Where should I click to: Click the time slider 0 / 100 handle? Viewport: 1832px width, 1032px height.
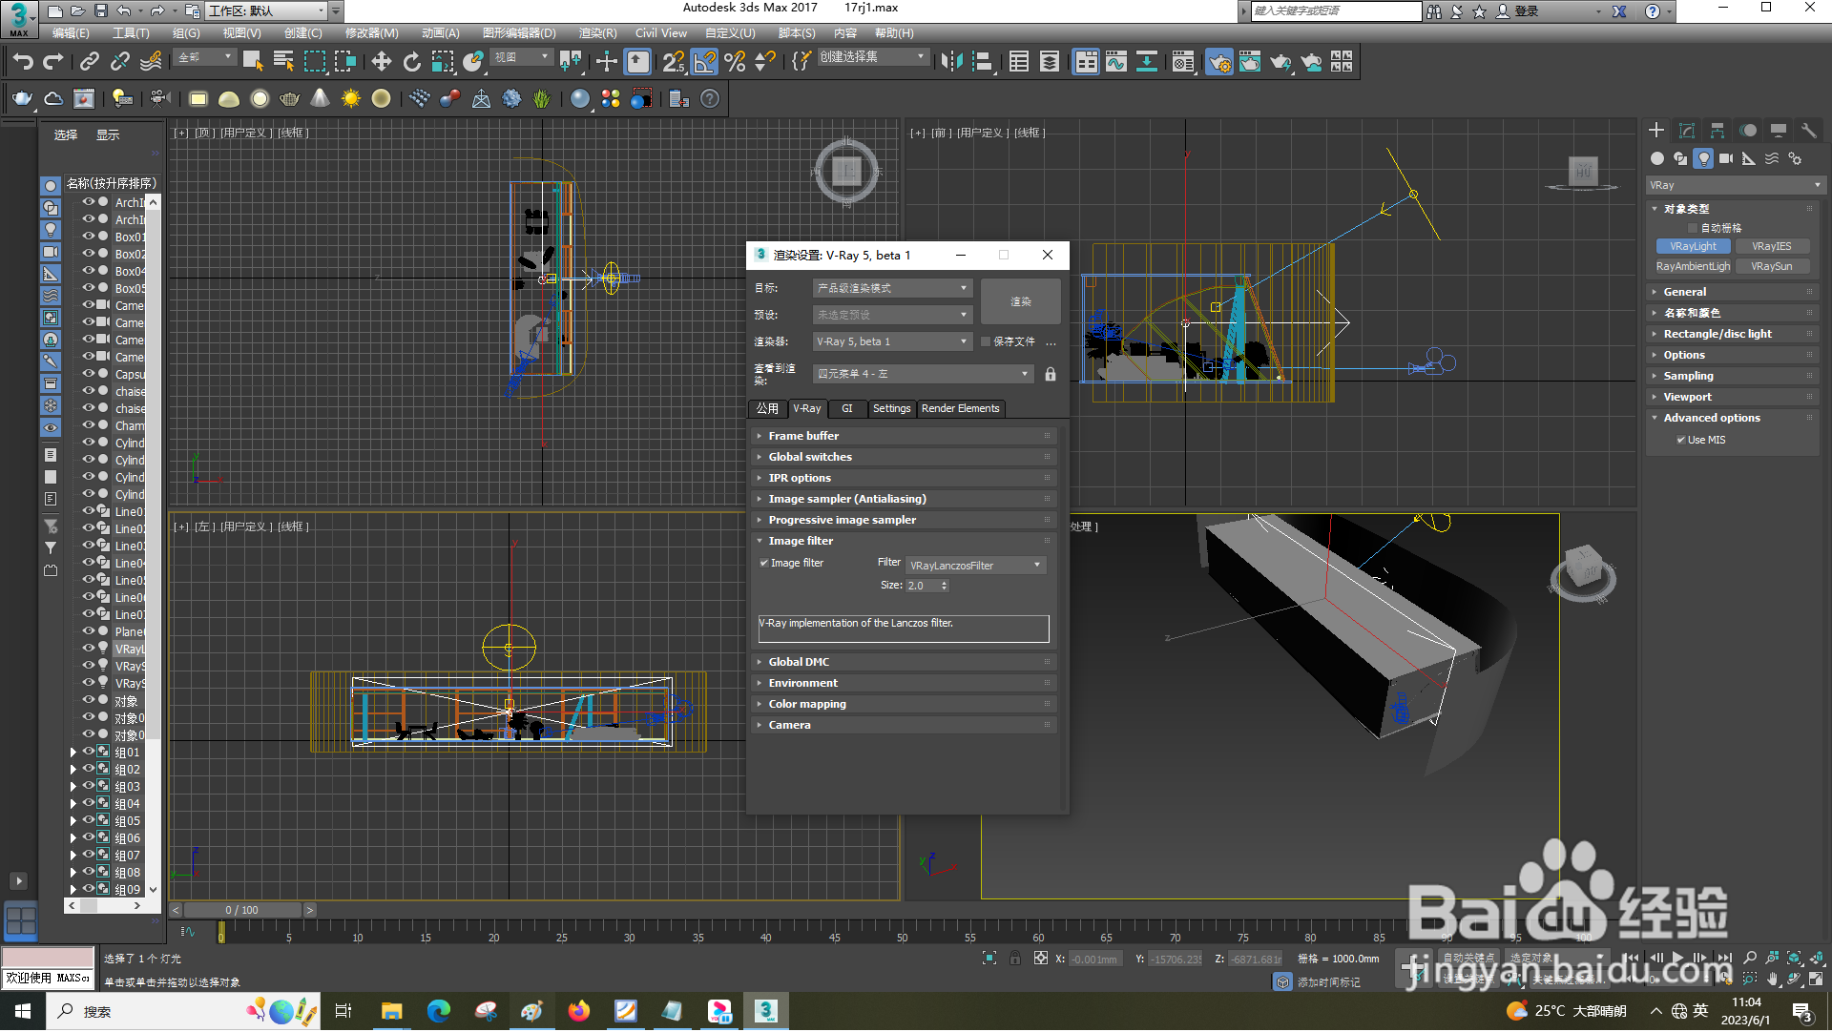(242, 910)
